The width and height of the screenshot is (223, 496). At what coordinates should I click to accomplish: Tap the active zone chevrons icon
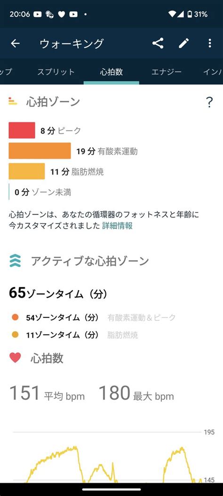click(x=15, y=260)
